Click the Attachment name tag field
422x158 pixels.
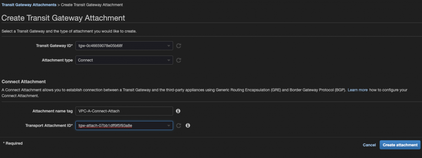(x=124, y=111)
